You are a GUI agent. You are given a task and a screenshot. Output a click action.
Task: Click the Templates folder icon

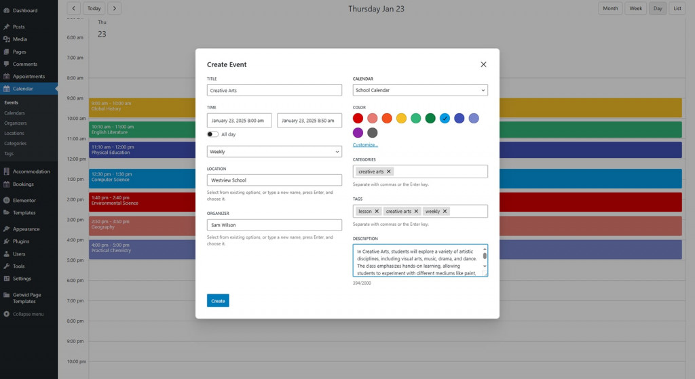(x=6, y=212)
